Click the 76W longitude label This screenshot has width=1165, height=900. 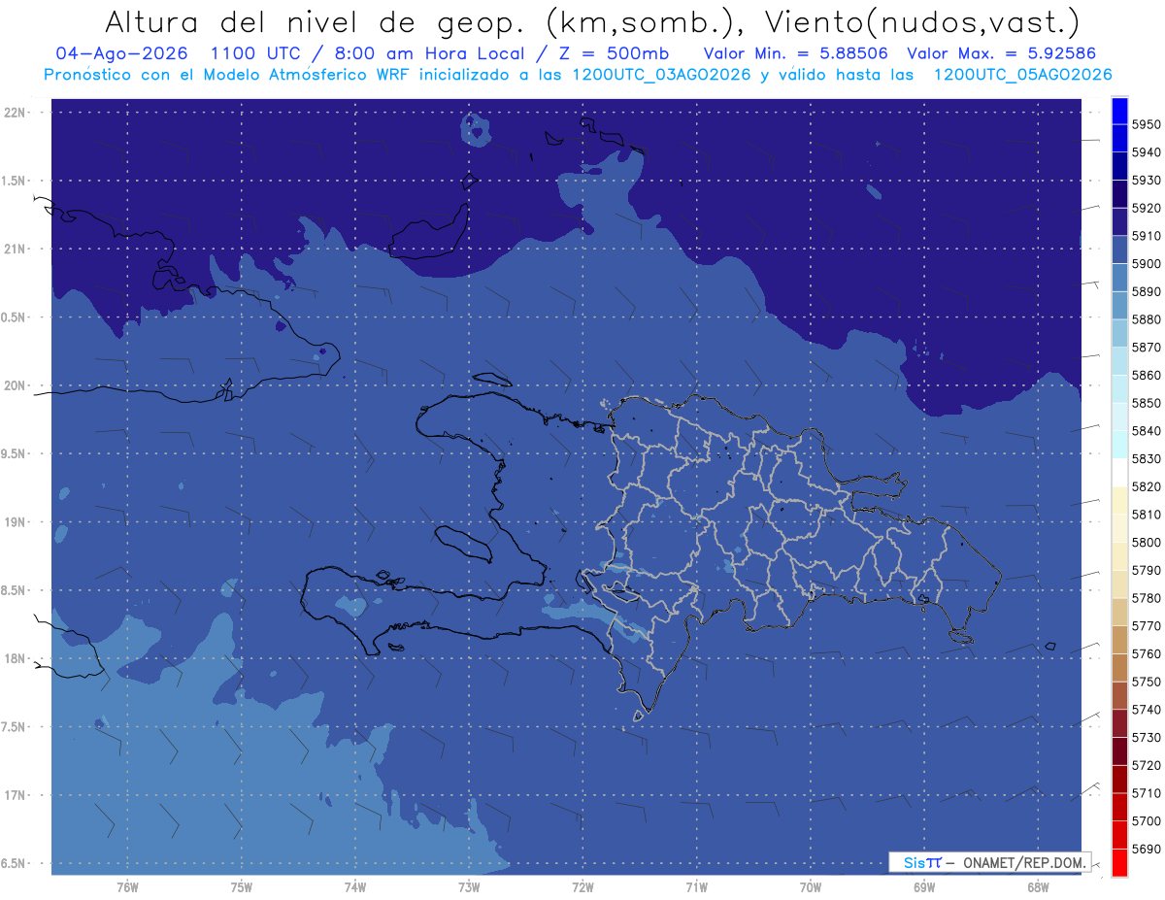pos(127,887)
